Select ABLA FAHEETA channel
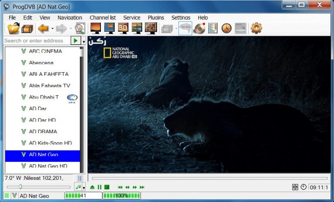The width and height of the screenshot is (334, 202). (x=42, y=74)
